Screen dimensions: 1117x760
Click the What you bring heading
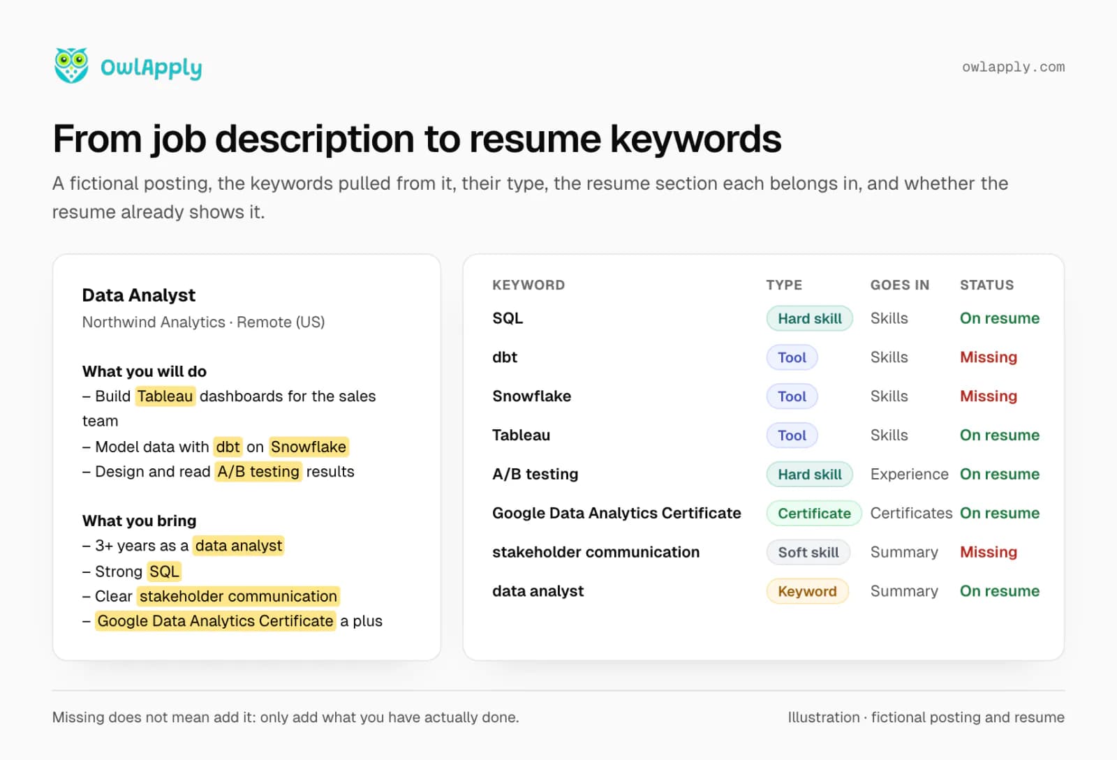(x=139, y=521)
